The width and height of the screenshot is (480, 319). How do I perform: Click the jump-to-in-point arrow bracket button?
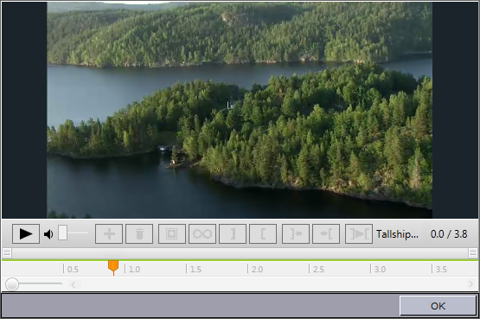point(326,234)
